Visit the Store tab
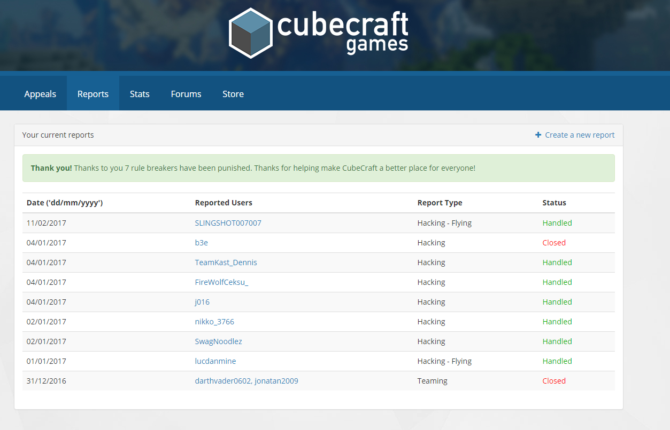 point(233,94)
